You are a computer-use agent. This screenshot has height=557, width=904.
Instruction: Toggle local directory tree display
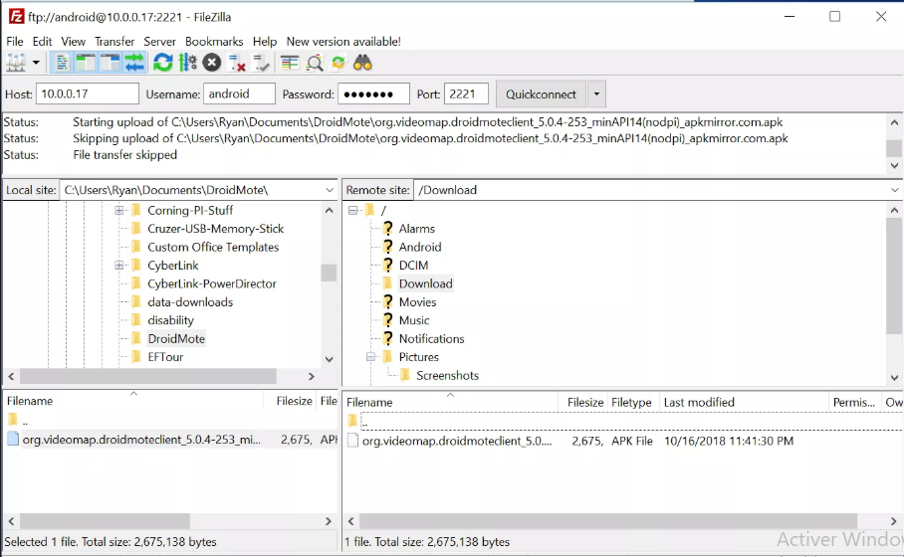(x=86, y=63)
